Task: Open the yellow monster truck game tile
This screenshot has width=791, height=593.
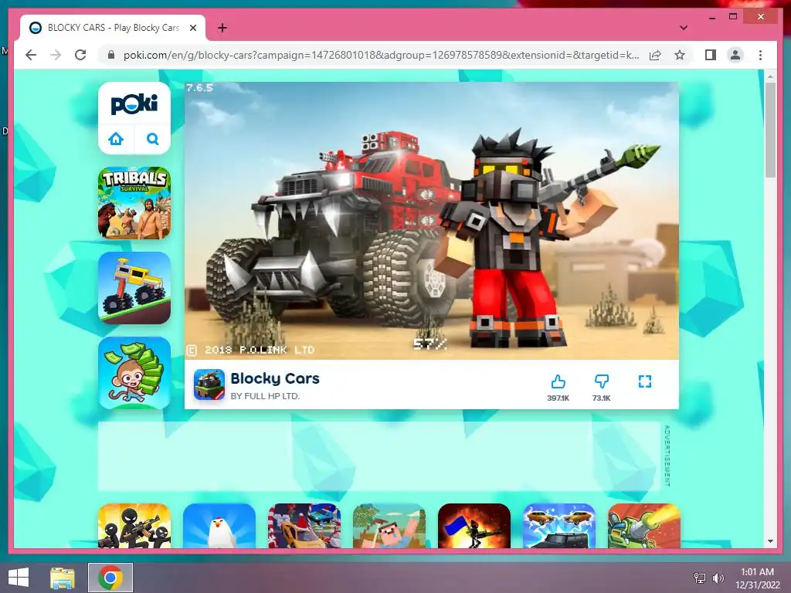Action: (x=134, y=288)
